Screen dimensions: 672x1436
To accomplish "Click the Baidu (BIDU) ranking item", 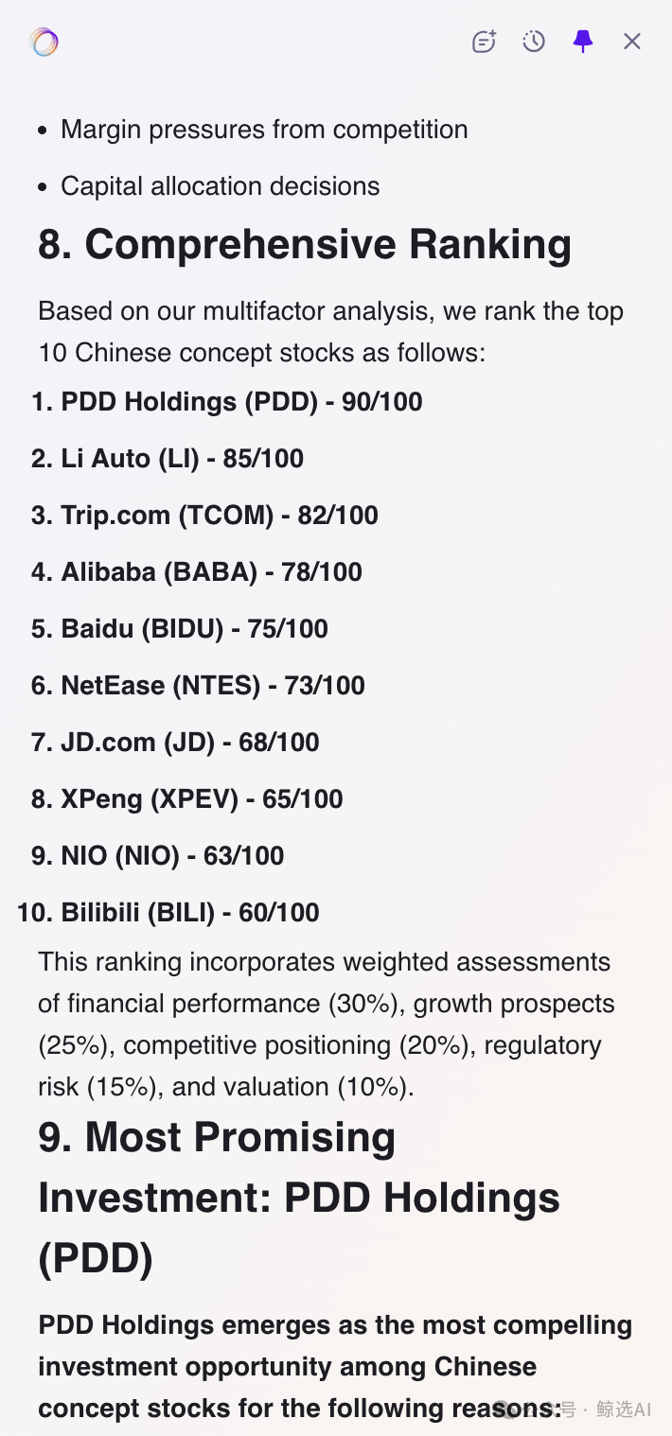I will tap(194, 629).
